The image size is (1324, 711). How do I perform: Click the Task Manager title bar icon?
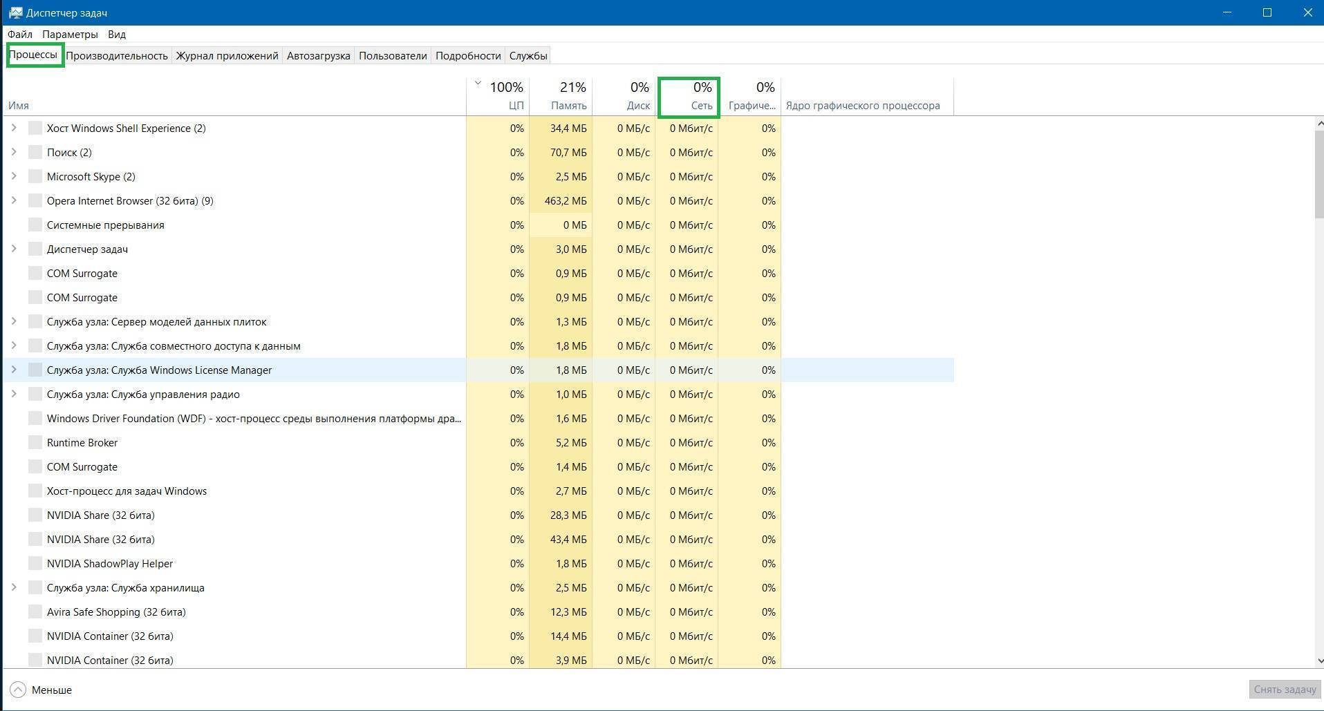pos(15,12)
